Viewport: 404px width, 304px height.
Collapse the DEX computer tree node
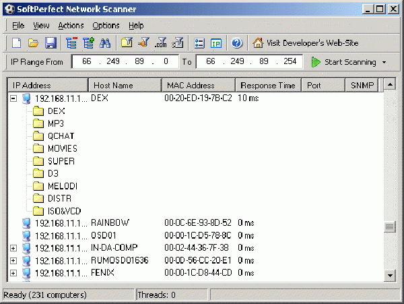[x=13, y=98]
